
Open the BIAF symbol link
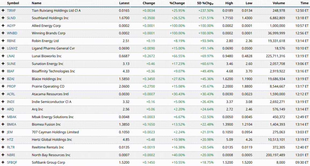pyautogui.click(x=11, y=71)
